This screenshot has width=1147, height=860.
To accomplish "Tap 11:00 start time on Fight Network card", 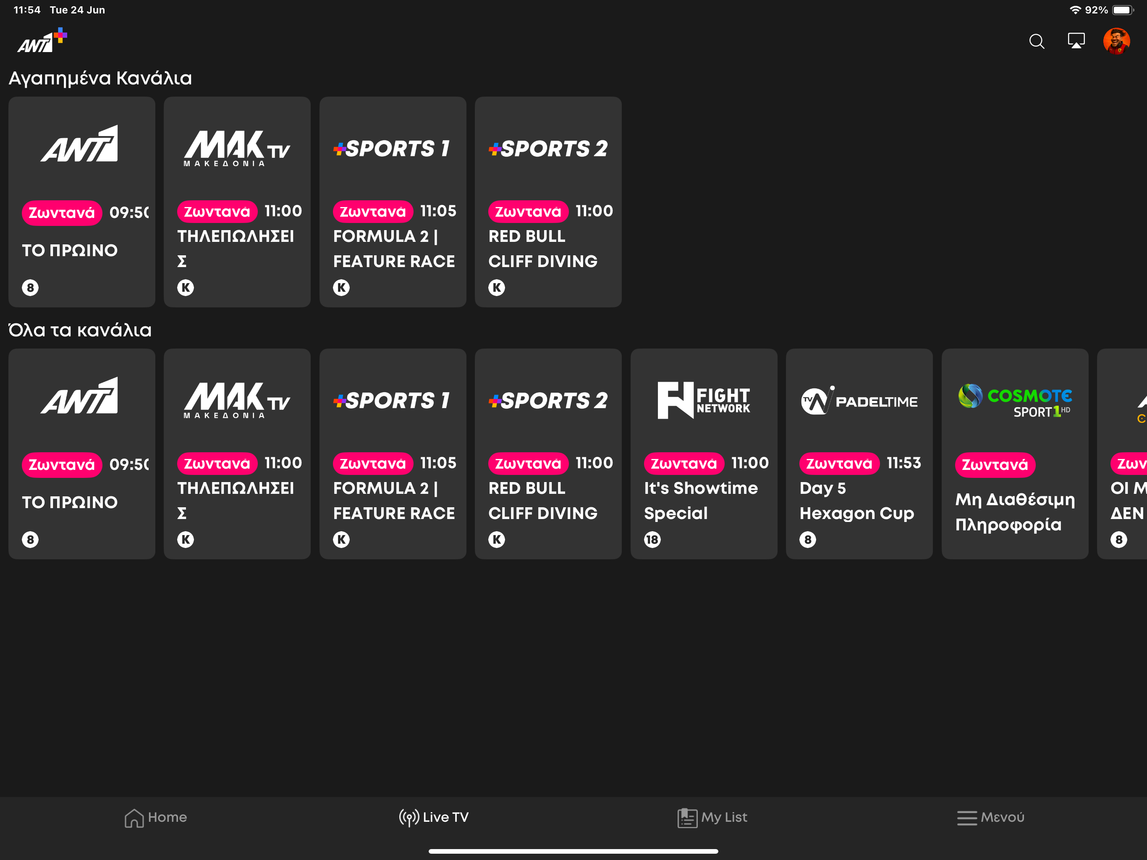I will click(750, 463).
